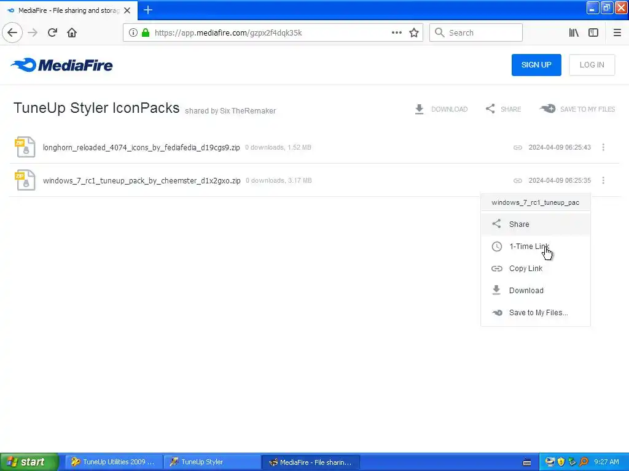
Task: Click the LOG IN button
Action: tap(592, 65)
